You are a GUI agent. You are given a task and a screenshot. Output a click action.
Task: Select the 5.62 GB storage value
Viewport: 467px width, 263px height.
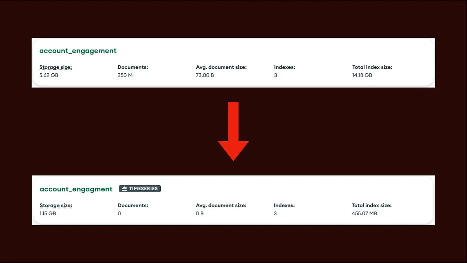tap(49, 75)
